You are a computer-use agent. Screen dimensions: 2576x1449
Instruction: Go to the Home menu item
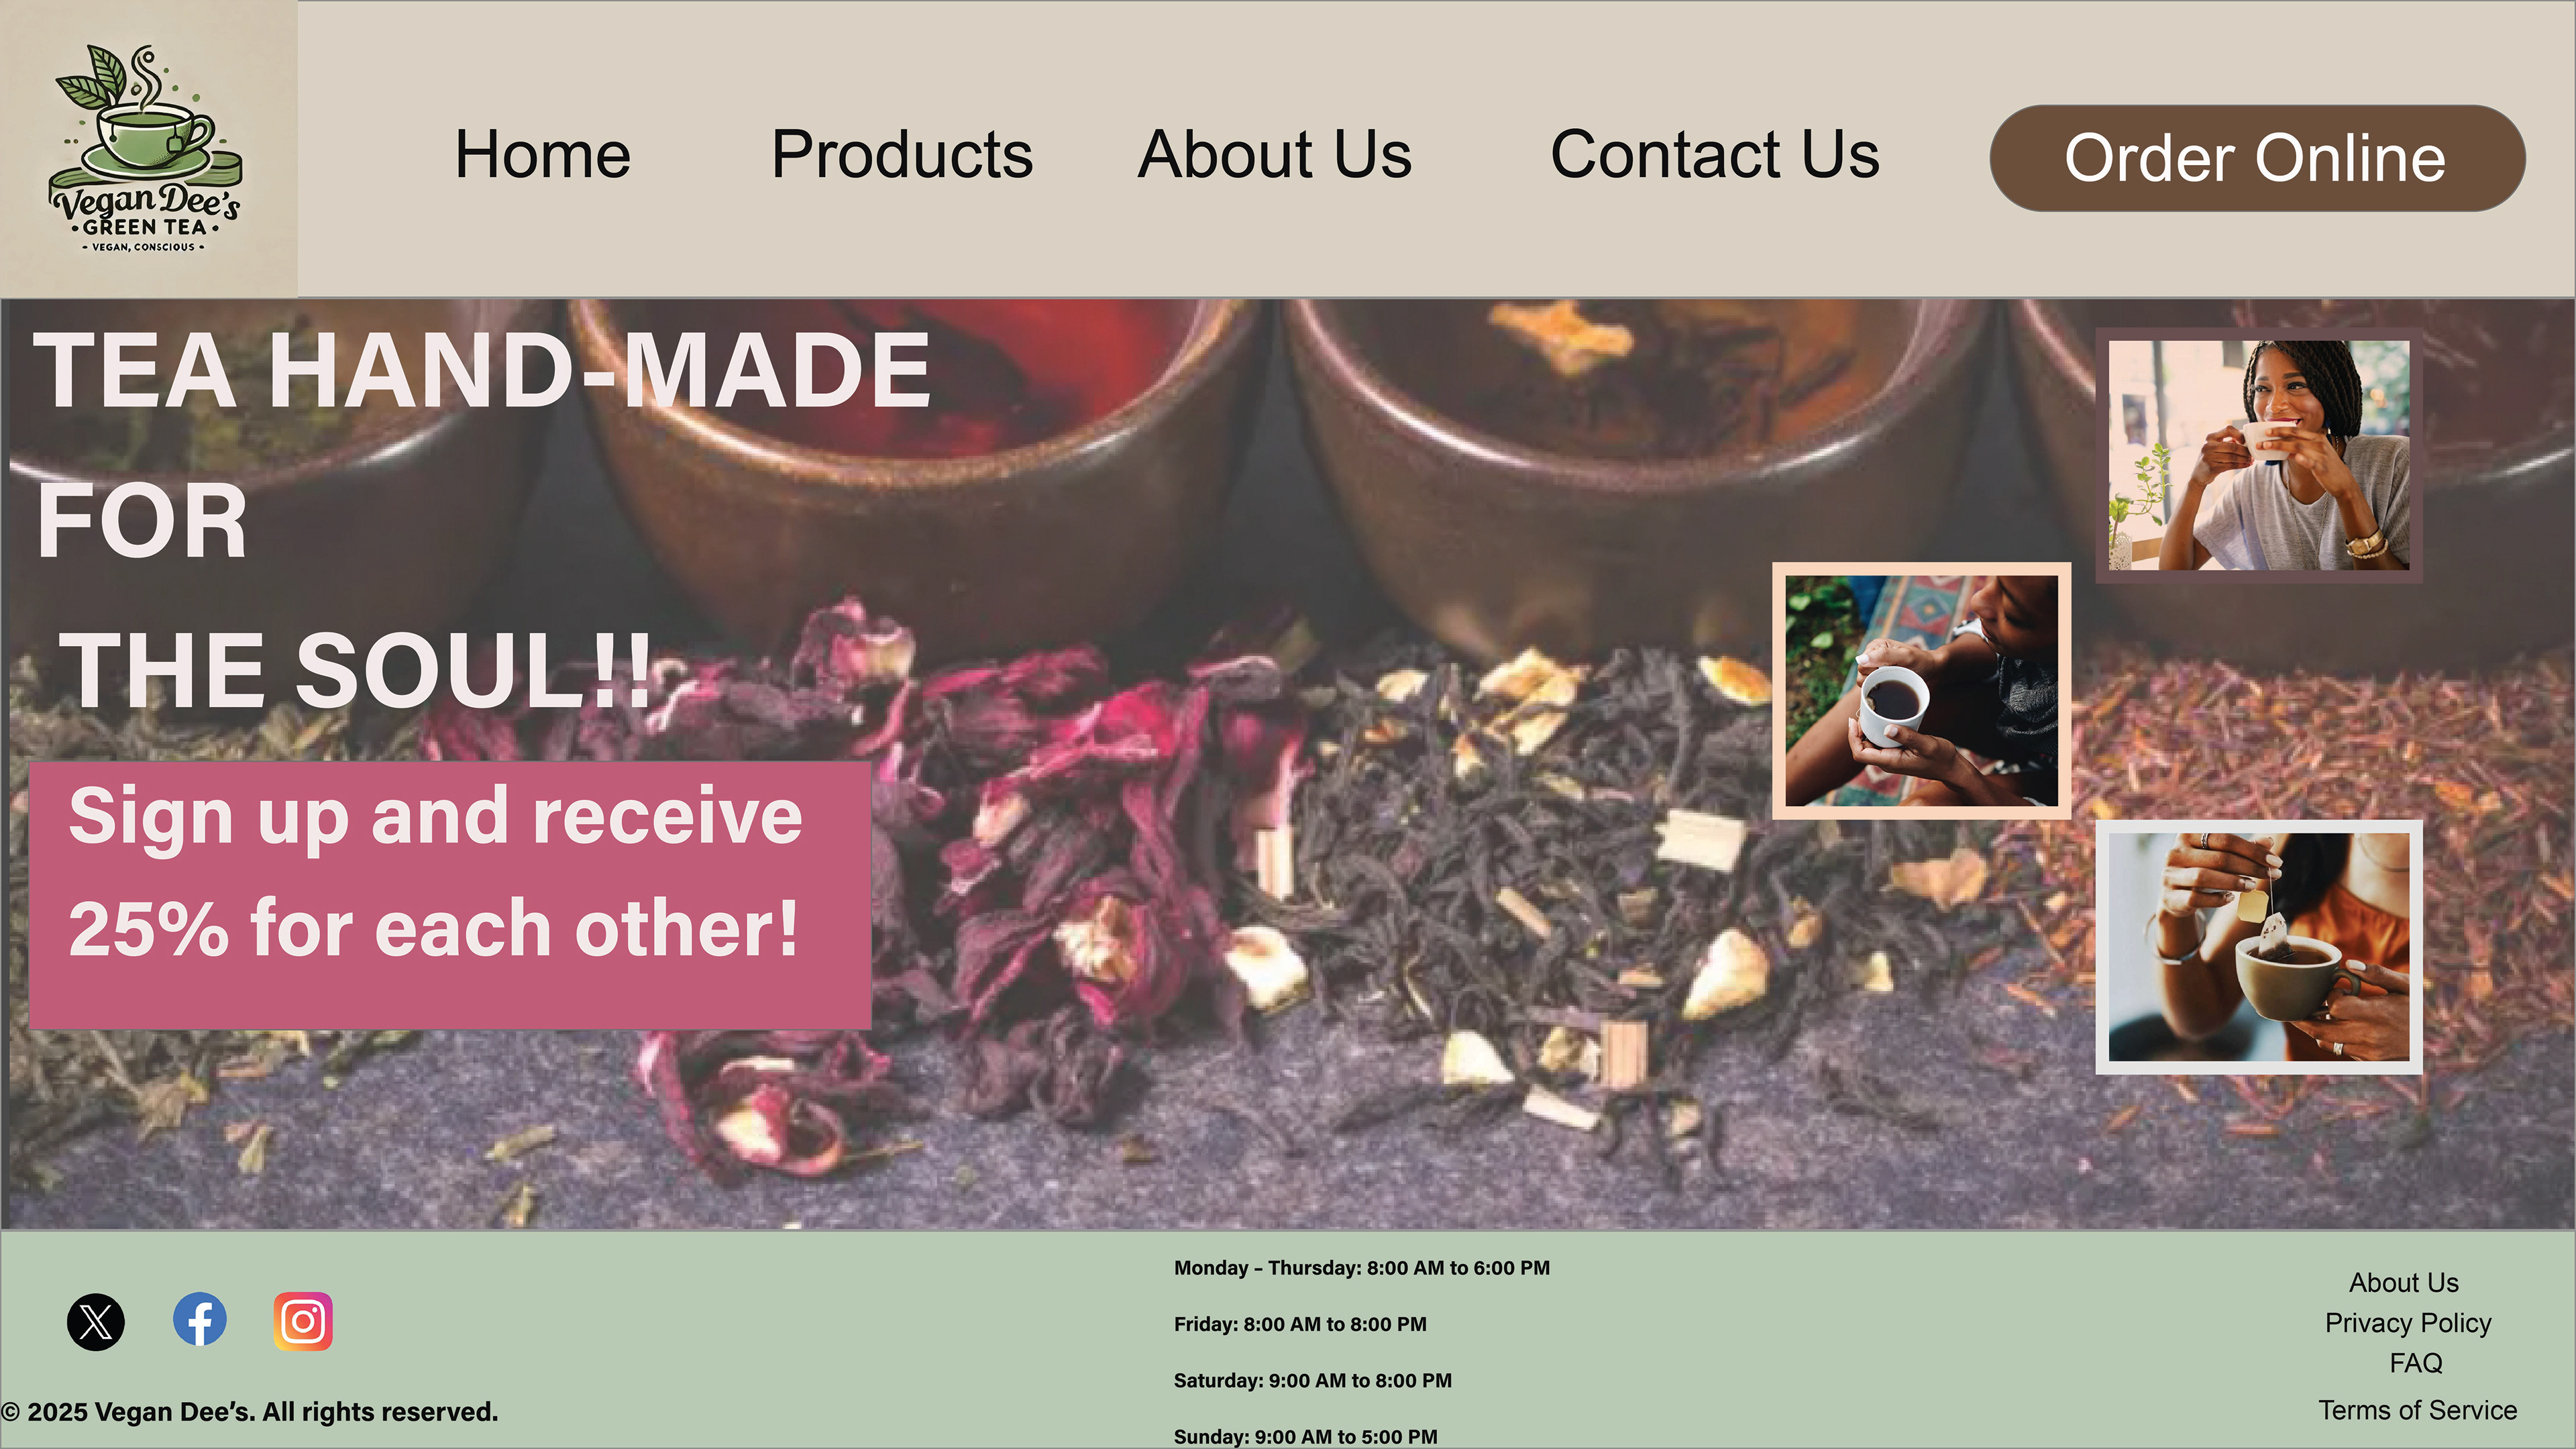pyautogui.click(x=542, y=155)
